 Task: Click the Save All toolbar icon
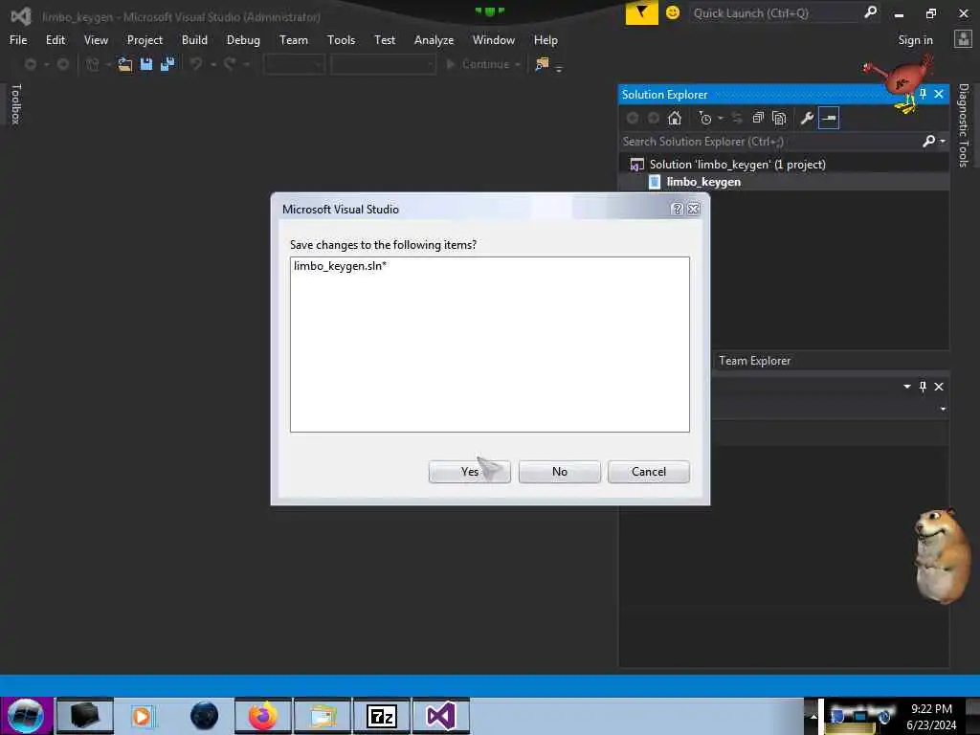tap(167, 64)
